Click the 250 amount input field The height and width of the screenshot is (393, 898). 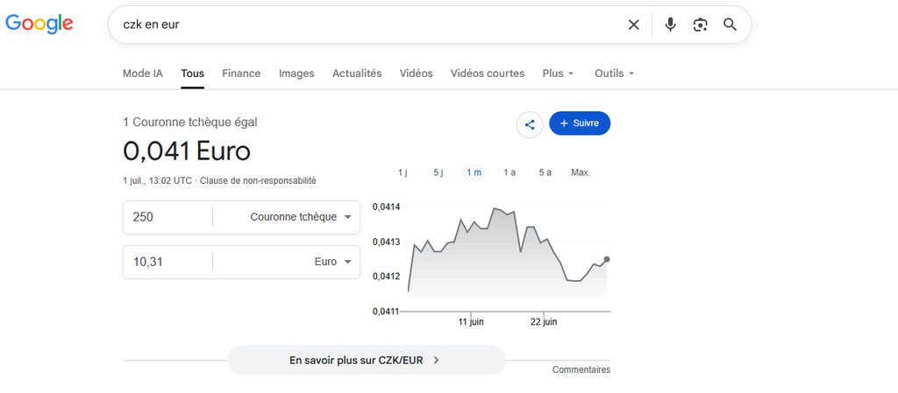tap(167, 217)
